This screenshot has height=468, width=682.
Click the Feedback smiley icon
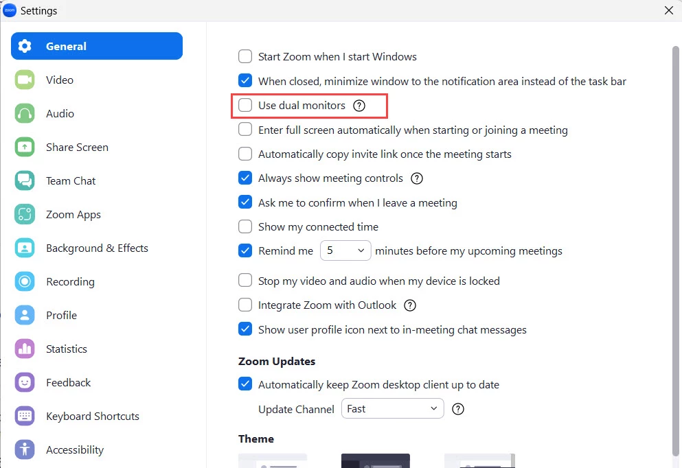25,383
